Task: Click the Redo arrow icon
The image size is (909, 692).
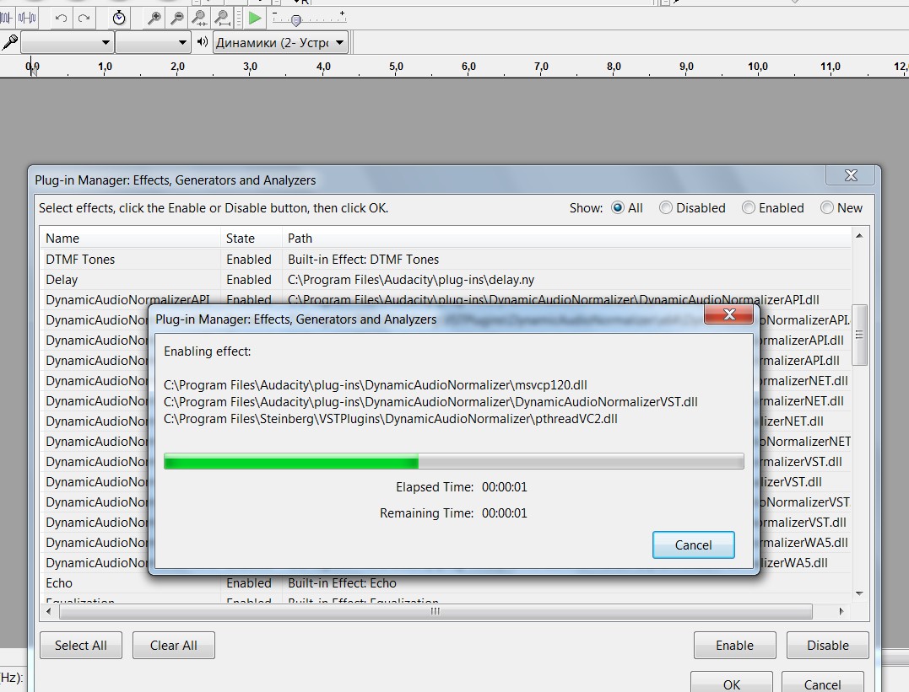Action: [x=84, y=18]
